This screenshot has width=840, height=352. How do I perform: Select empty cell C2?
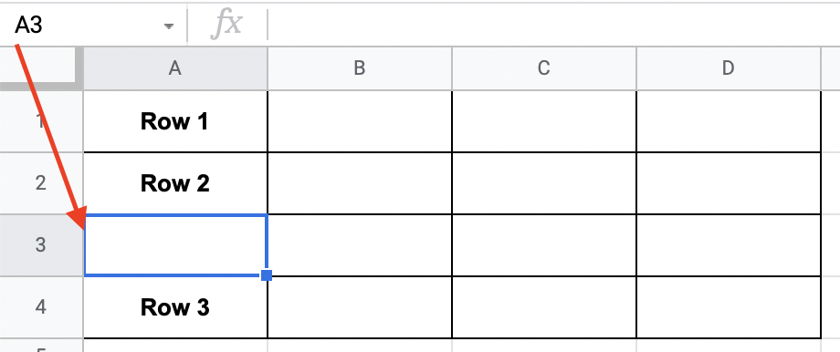(x=544, y=183)
